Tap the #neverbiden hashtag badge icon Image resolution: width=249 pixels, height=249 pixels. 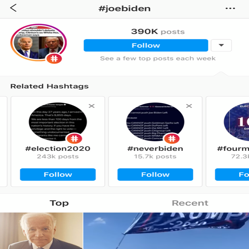coord(172,139)
